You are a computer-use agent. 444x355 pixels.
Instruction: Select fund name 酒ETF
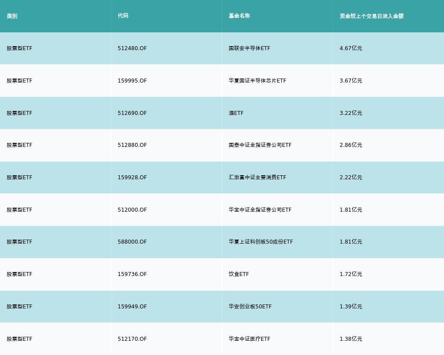tap(236, 113)
